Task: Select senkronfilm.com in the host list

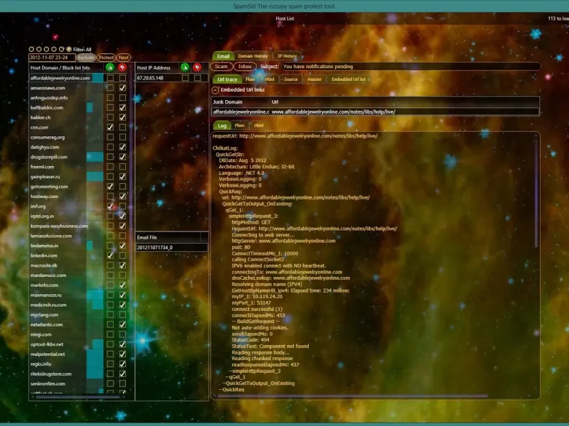Action: 48,383
